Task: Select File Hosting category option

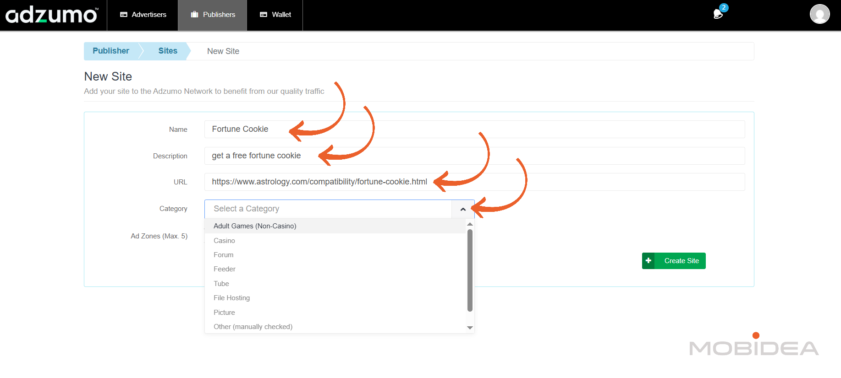Action: (x=231, y=298)
